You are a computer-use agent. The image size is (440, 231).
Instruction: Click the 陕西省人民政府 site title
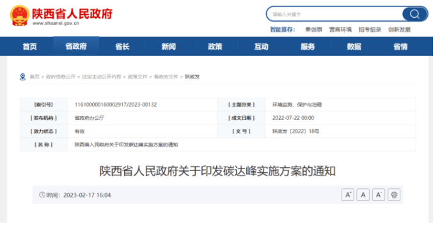coord(72,14)
